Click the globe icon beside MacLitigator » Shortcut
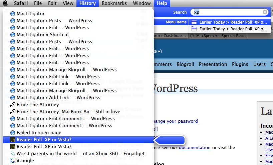The image size is (273, 165). 13,35
